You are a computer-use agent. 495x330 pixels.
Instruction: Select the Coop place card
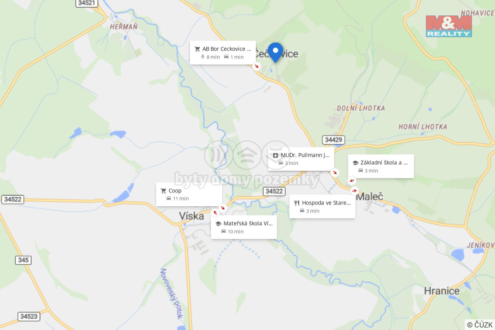point(189,195)
